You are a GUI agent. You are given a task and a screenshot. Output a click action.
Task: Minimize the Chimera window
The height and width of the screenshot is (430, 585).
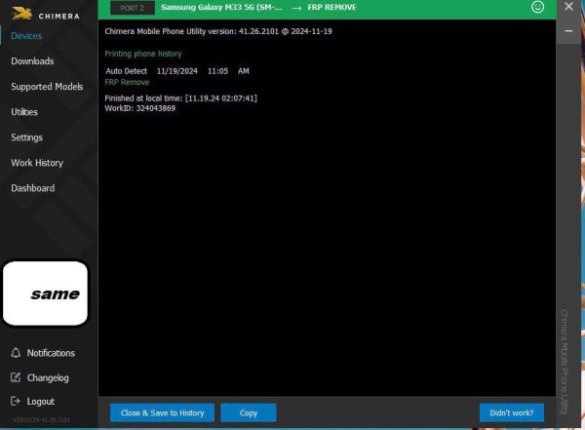pyautogui.click(x=568, y=31)
